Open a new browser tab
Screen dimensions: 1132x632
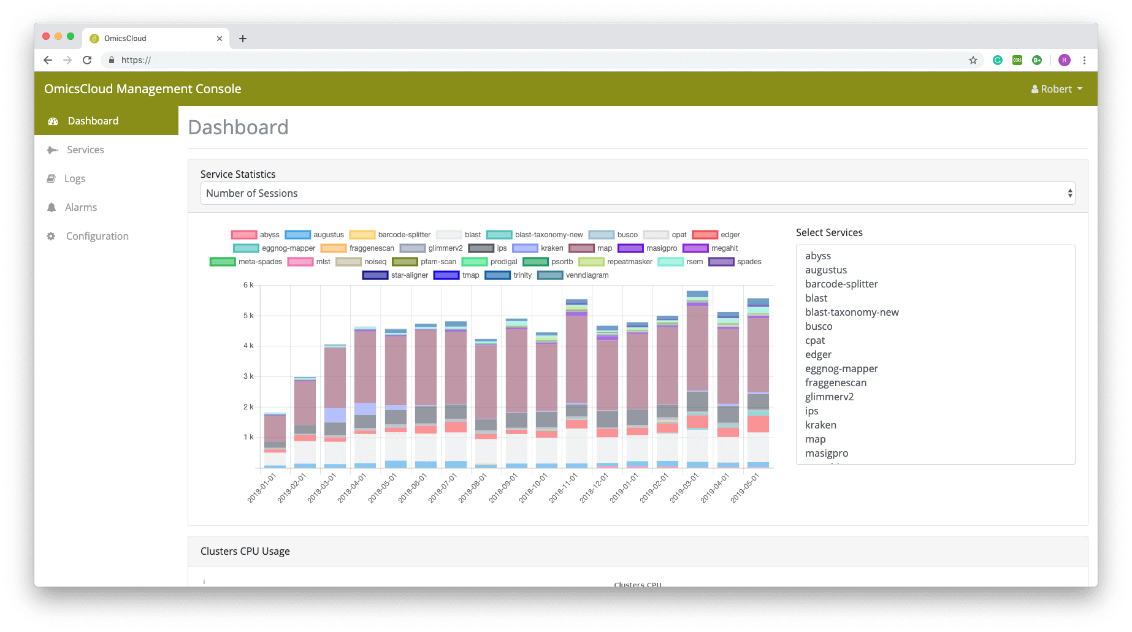243,39
